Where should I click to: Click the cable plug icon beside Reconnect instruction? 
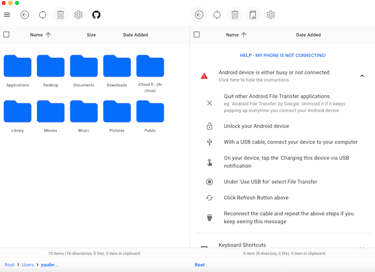click(209, 217)
